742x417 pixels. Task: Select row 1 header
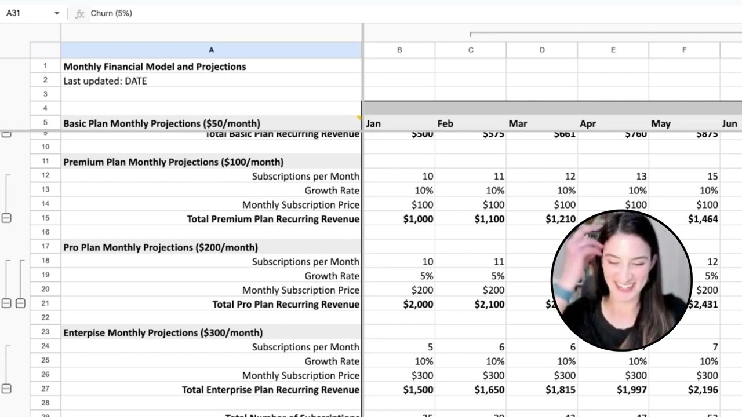click(x=45, y=66)
